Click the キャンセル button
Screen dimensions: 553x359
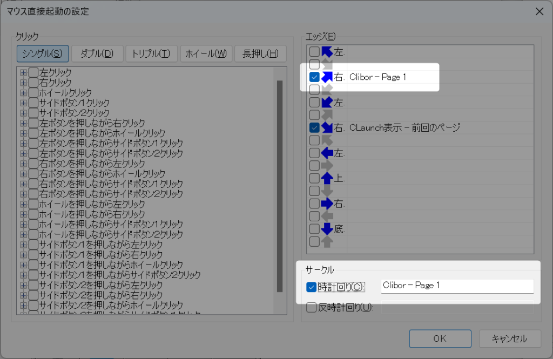[x=510, y=339]
